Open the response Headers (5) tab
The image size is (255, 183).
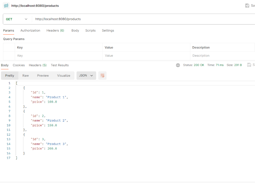pyautogui.click(x=38, y=65)
